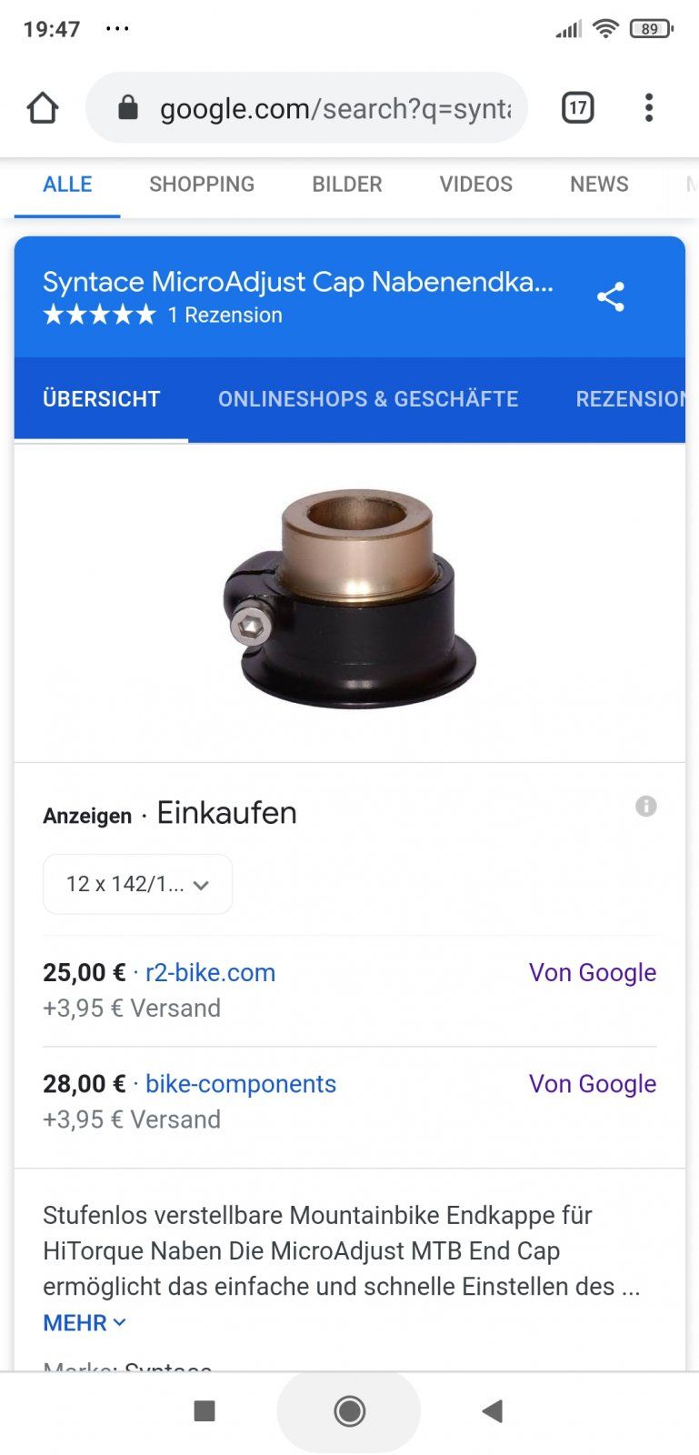Screen dimensions: 699x1455
Task: Tap the share icon in product header
Action: tap(611, 296)
